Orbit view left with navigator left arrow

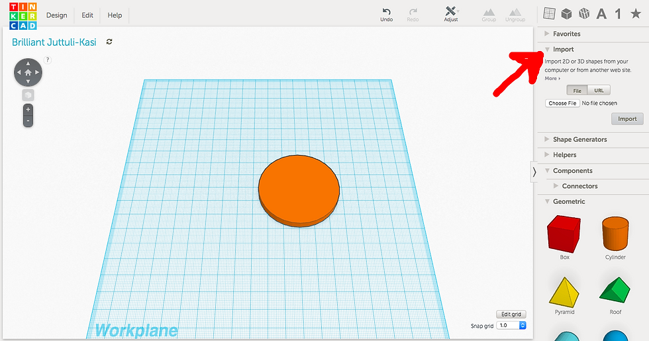[19, 72]
